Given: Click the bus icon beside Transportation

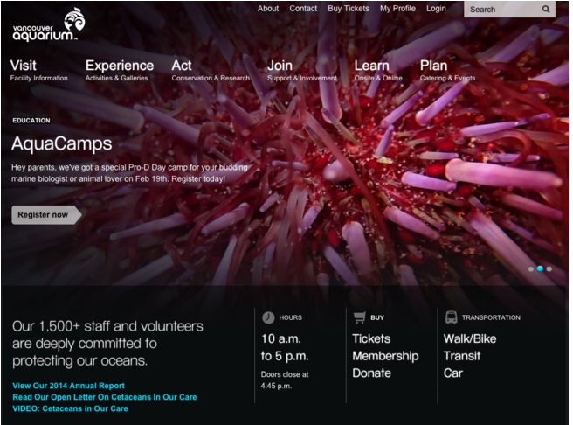Looking at the screenshot, I should 451,317.
